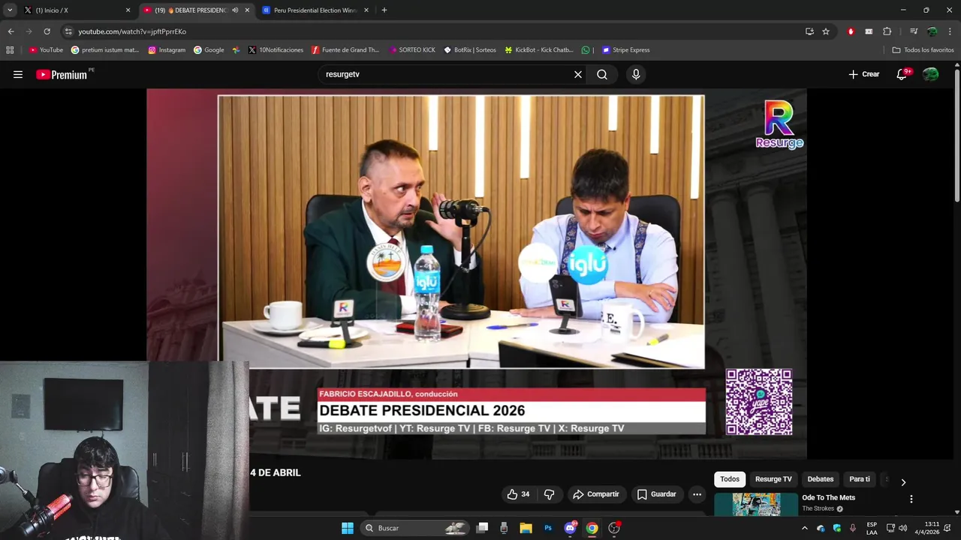Image resolution: width=961 pixels, height=540 pixels.
Task: Click Compartir share button
Action: (x=596, y=494)
